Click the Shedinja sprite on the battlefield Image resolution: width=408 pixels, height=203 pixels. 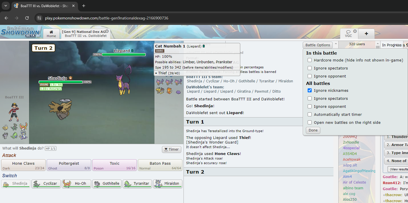[60, 109]
